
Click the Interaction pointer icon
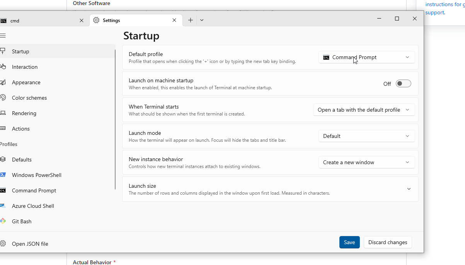coord(3,67)
